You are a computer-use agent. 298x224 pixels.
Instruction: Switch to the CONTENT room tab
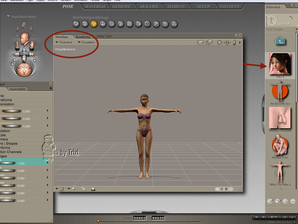point(229,6)
